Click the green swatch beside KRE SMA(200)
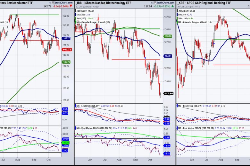This screenshot has width=250, height=166. 177,18
